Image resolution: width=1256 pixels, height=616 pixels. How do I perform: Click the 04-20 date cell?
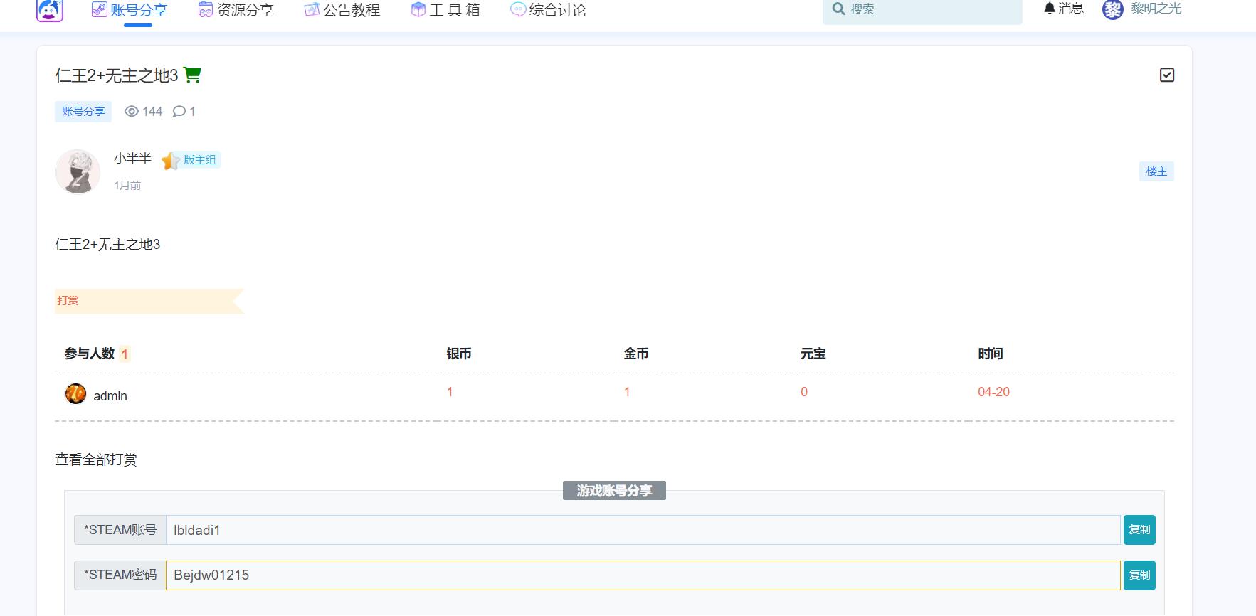(993, 392)
